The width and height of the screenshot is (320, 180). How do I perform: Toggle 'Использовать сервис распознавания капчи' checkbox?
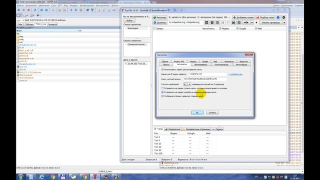coord(162,69)
